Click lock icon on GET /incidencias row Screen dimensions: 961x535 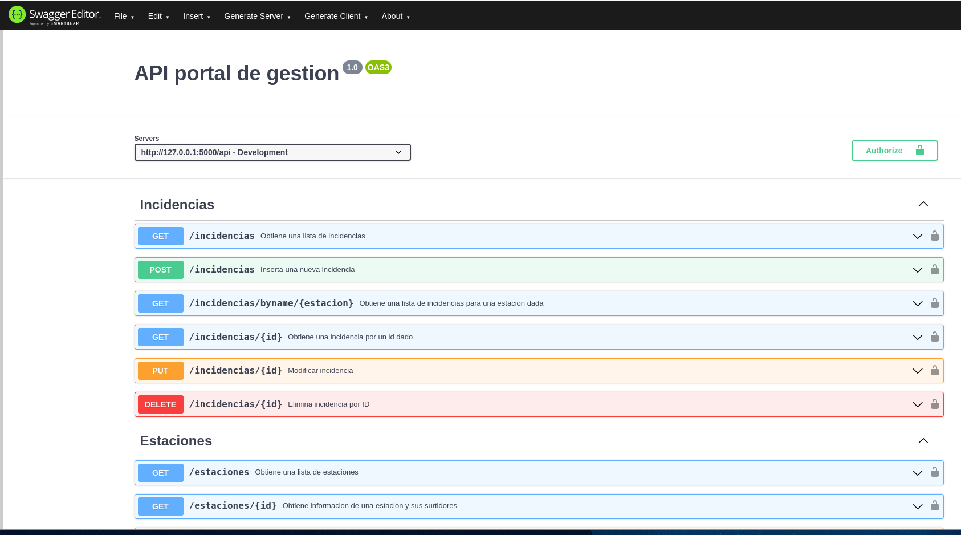(x=935, y=236)
